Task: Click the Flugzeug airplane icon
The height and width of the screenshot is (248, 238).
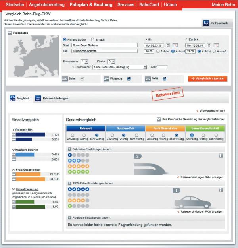Action: coord(106,79)
